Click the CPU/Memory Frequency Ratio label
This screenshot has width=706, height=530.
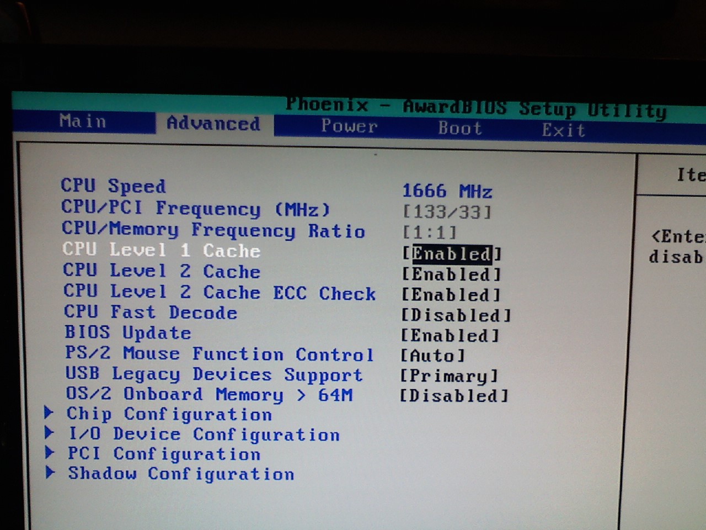point(213,230)
